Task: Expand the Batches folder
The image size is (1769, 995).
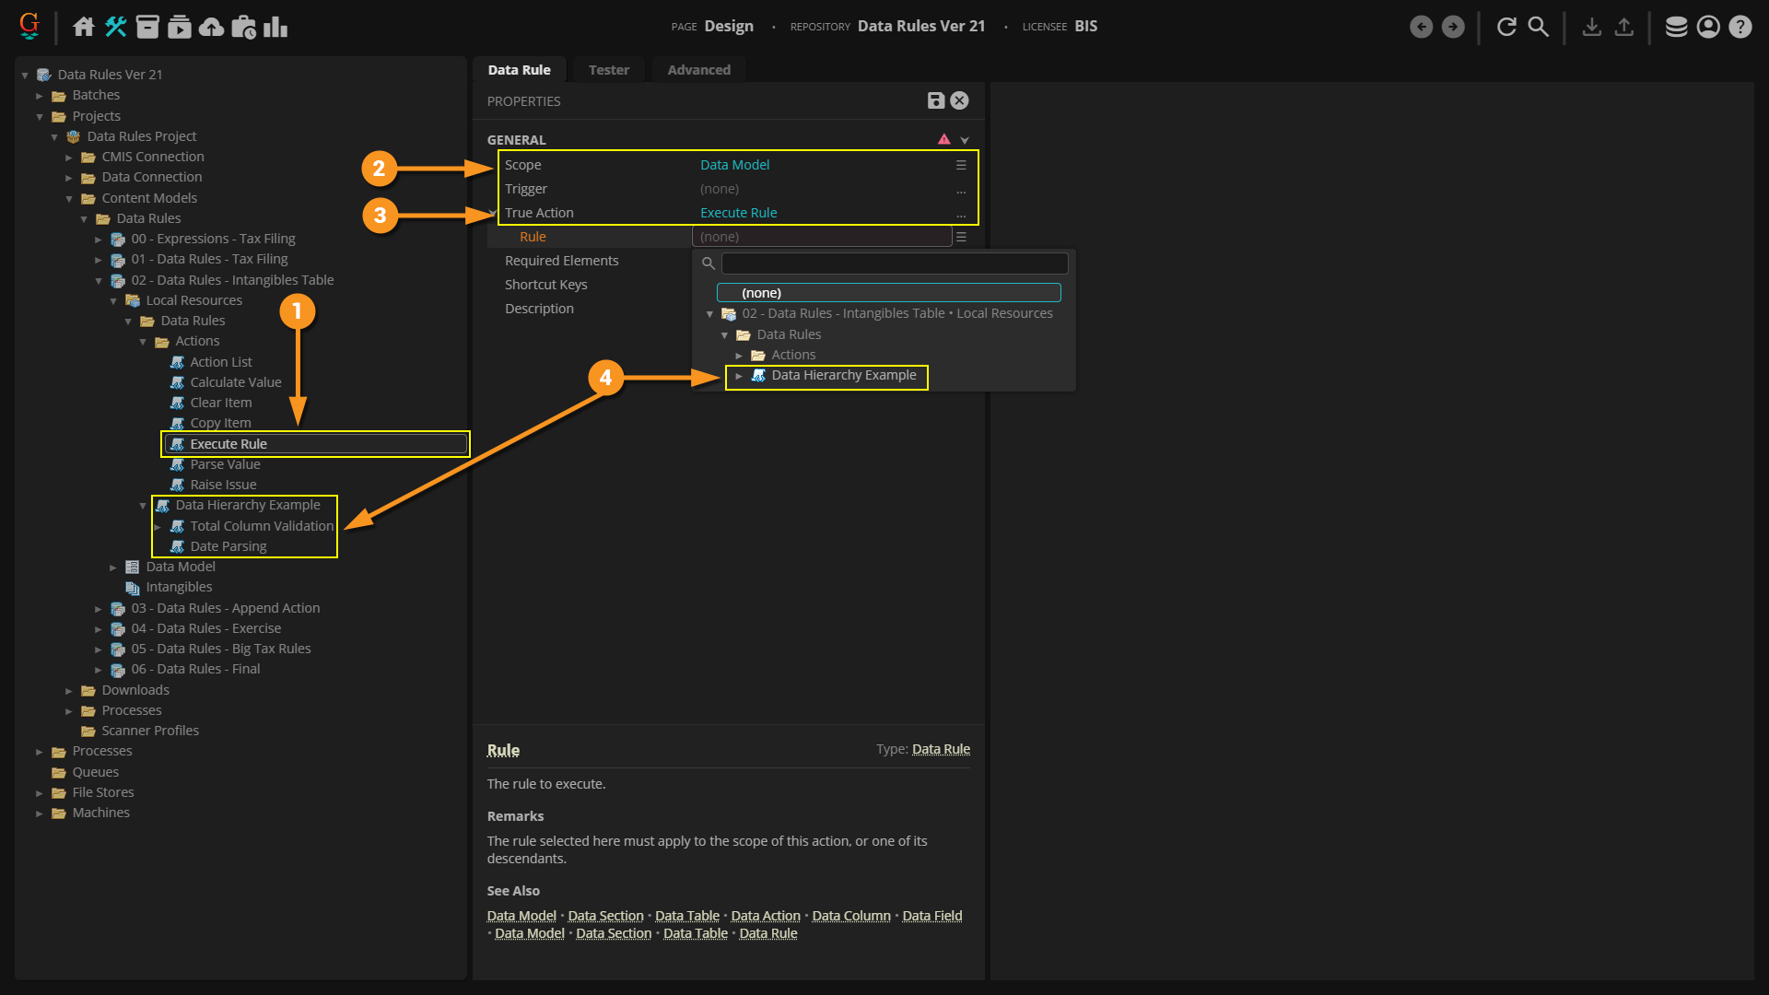Action: tap(40, 96)
